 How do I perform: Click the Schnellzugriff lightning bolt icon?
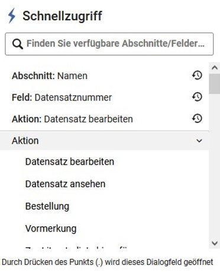click(12, 15)
